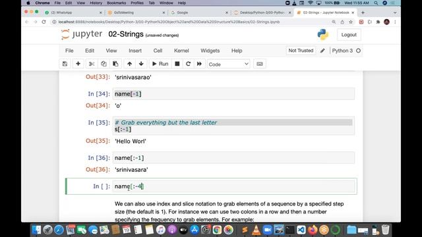Open Chrome's Bookmarks menu in the menu bar

tap(116, 3)
